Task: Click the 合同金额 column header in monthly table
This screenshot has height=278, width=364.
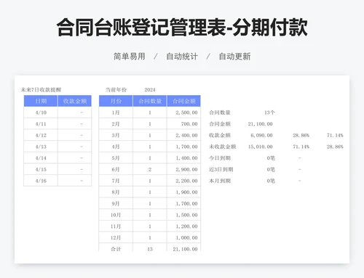Action: point(183,101)
